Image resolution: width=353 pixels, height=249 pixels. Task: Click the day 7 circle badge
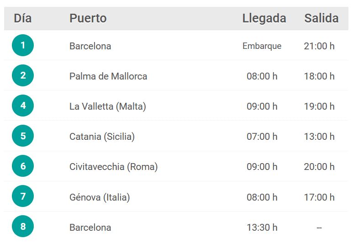[23, 196]
